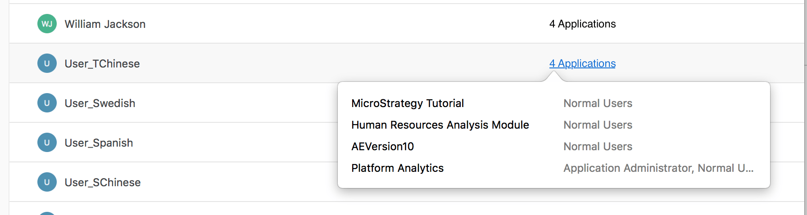The image size is (807, 215).
Task: Click MicroStrategy Tutorial in the popup
Action: [408, 103]
